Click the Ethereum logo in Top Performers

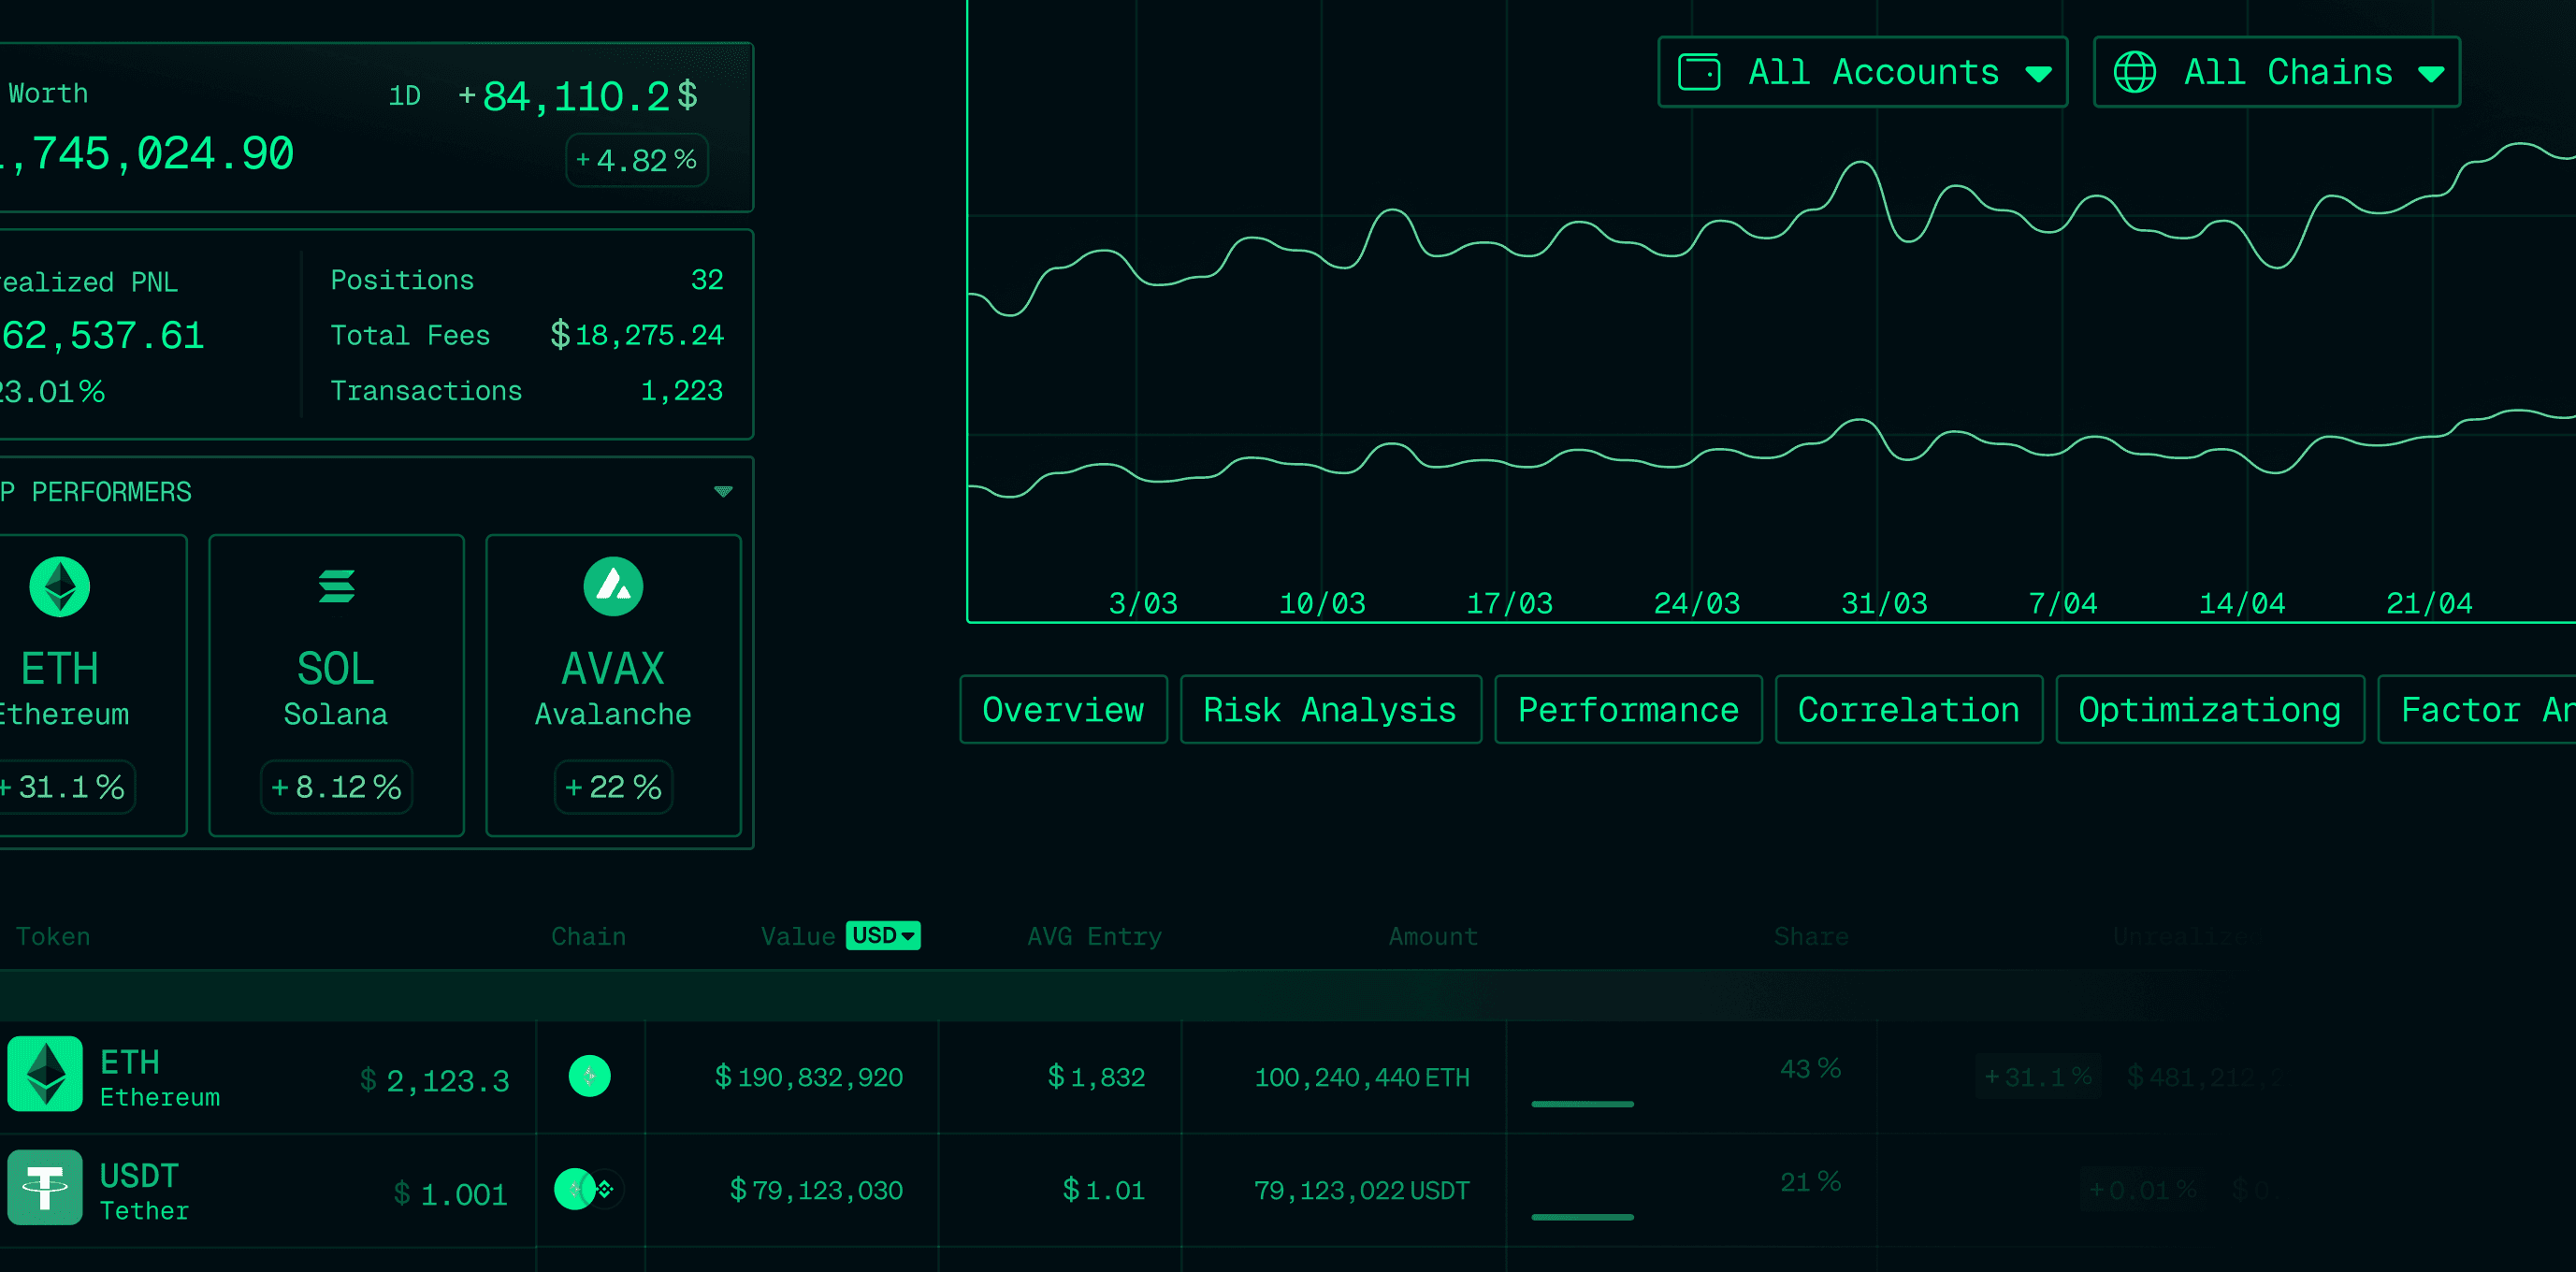click(x=60, y=586)
